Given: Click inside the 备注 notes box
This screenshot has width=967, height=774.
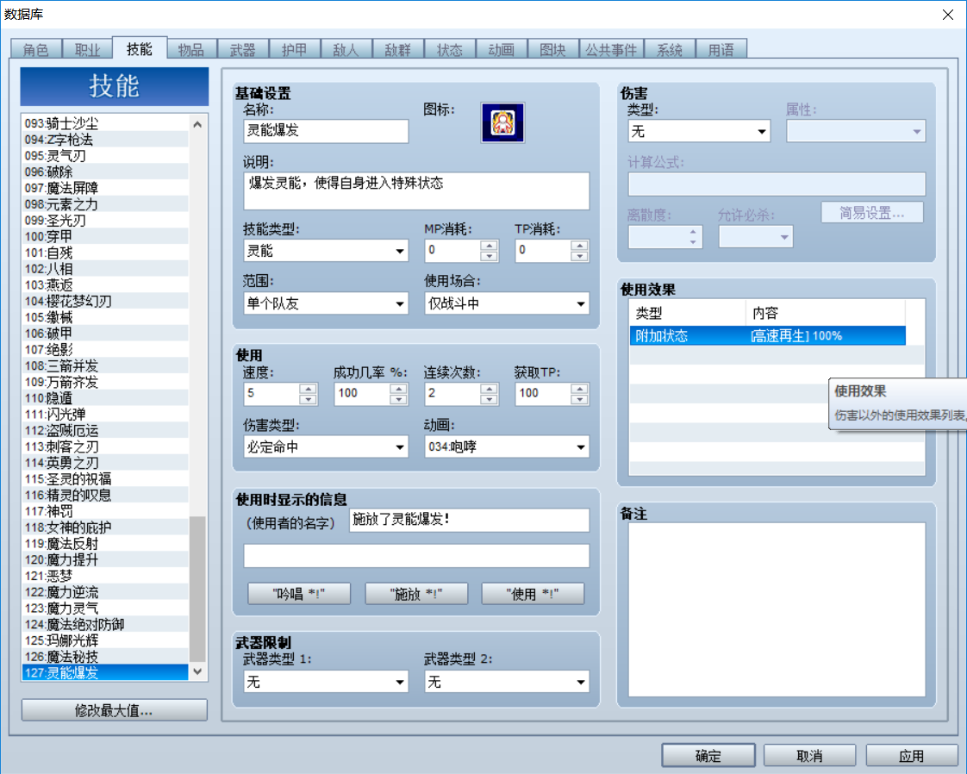Looking at the screenshot, I should point(777,609).
